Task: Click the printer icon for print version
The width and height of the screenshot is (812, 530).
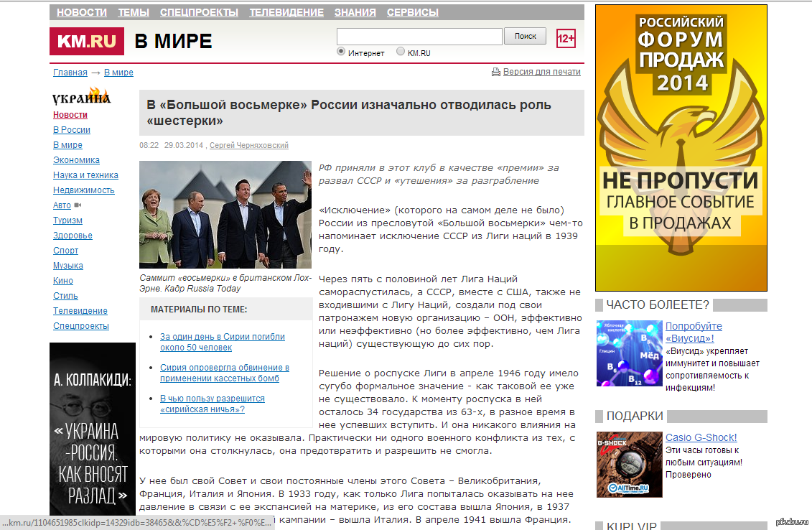Action: click(495, 72)
